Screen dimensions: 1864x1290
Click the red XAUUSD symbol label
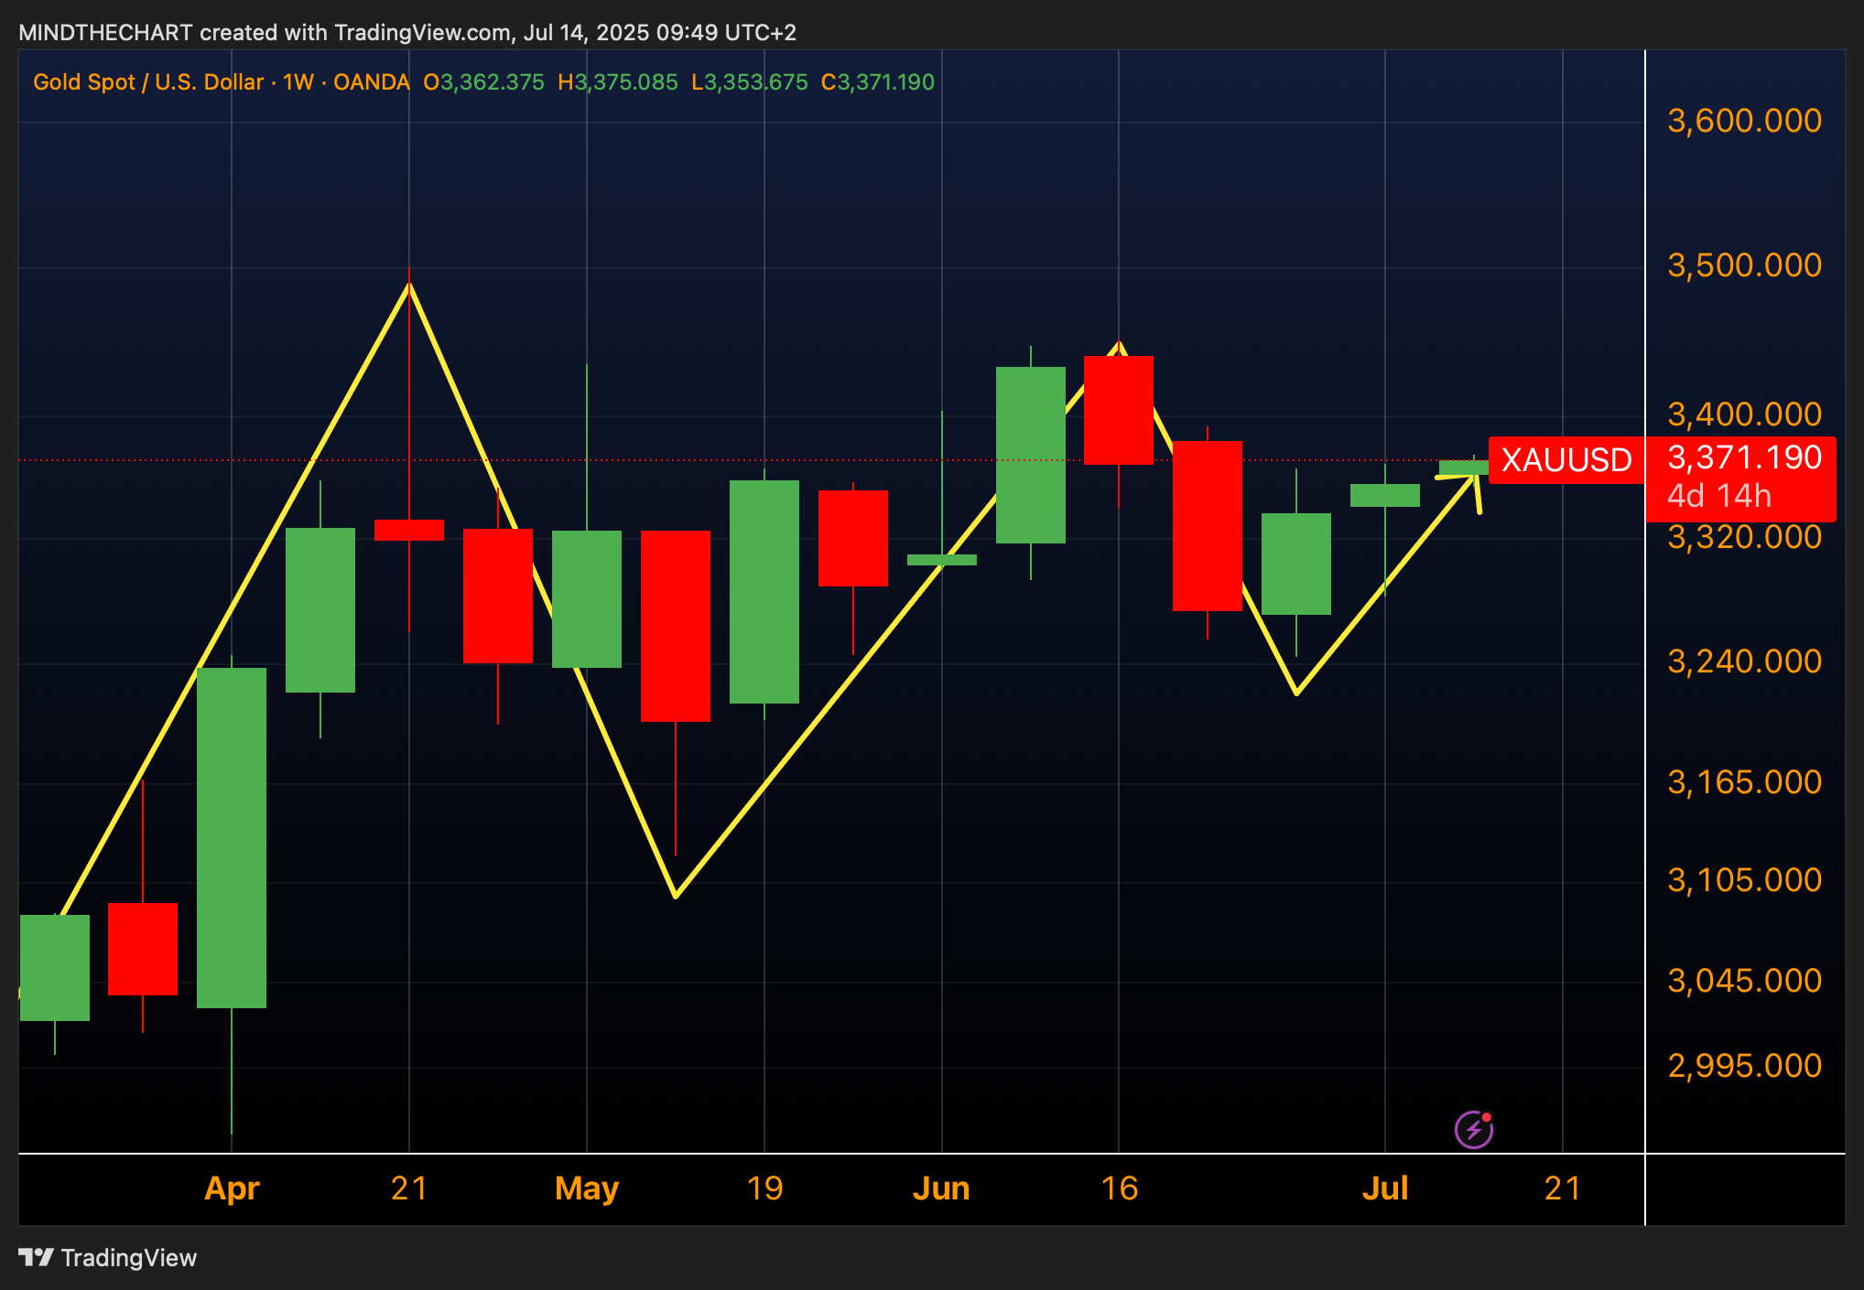click(1566, 460)
